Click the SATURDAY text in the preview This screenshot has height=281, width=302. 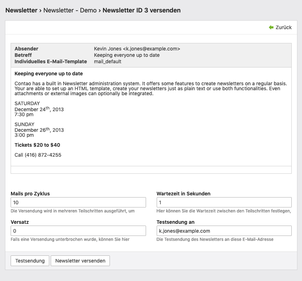[x=27, y=103]
